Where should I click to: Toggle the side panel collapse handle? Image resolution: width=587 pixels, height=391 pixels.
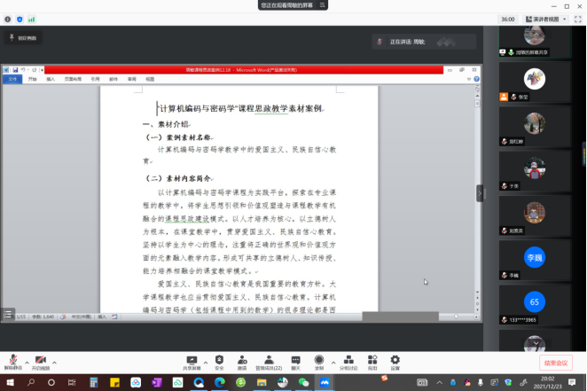pyautogui.click(x=481, y=193)
